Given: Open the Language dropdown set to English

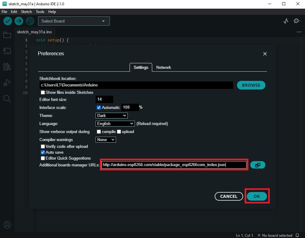Looking at the screenshot, I should point(115,123).
